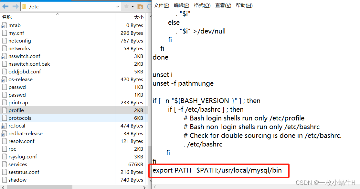This screenshot has width=360, height=189.
Task: Go to the home folder icon
Action: pos(140,6)
